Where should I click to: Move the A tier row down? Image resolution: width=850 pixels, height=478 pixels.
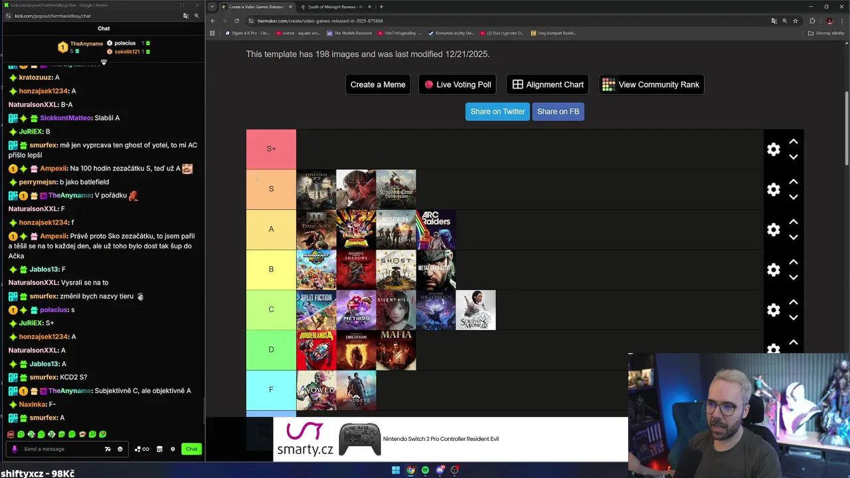click(x=793, y=237)
